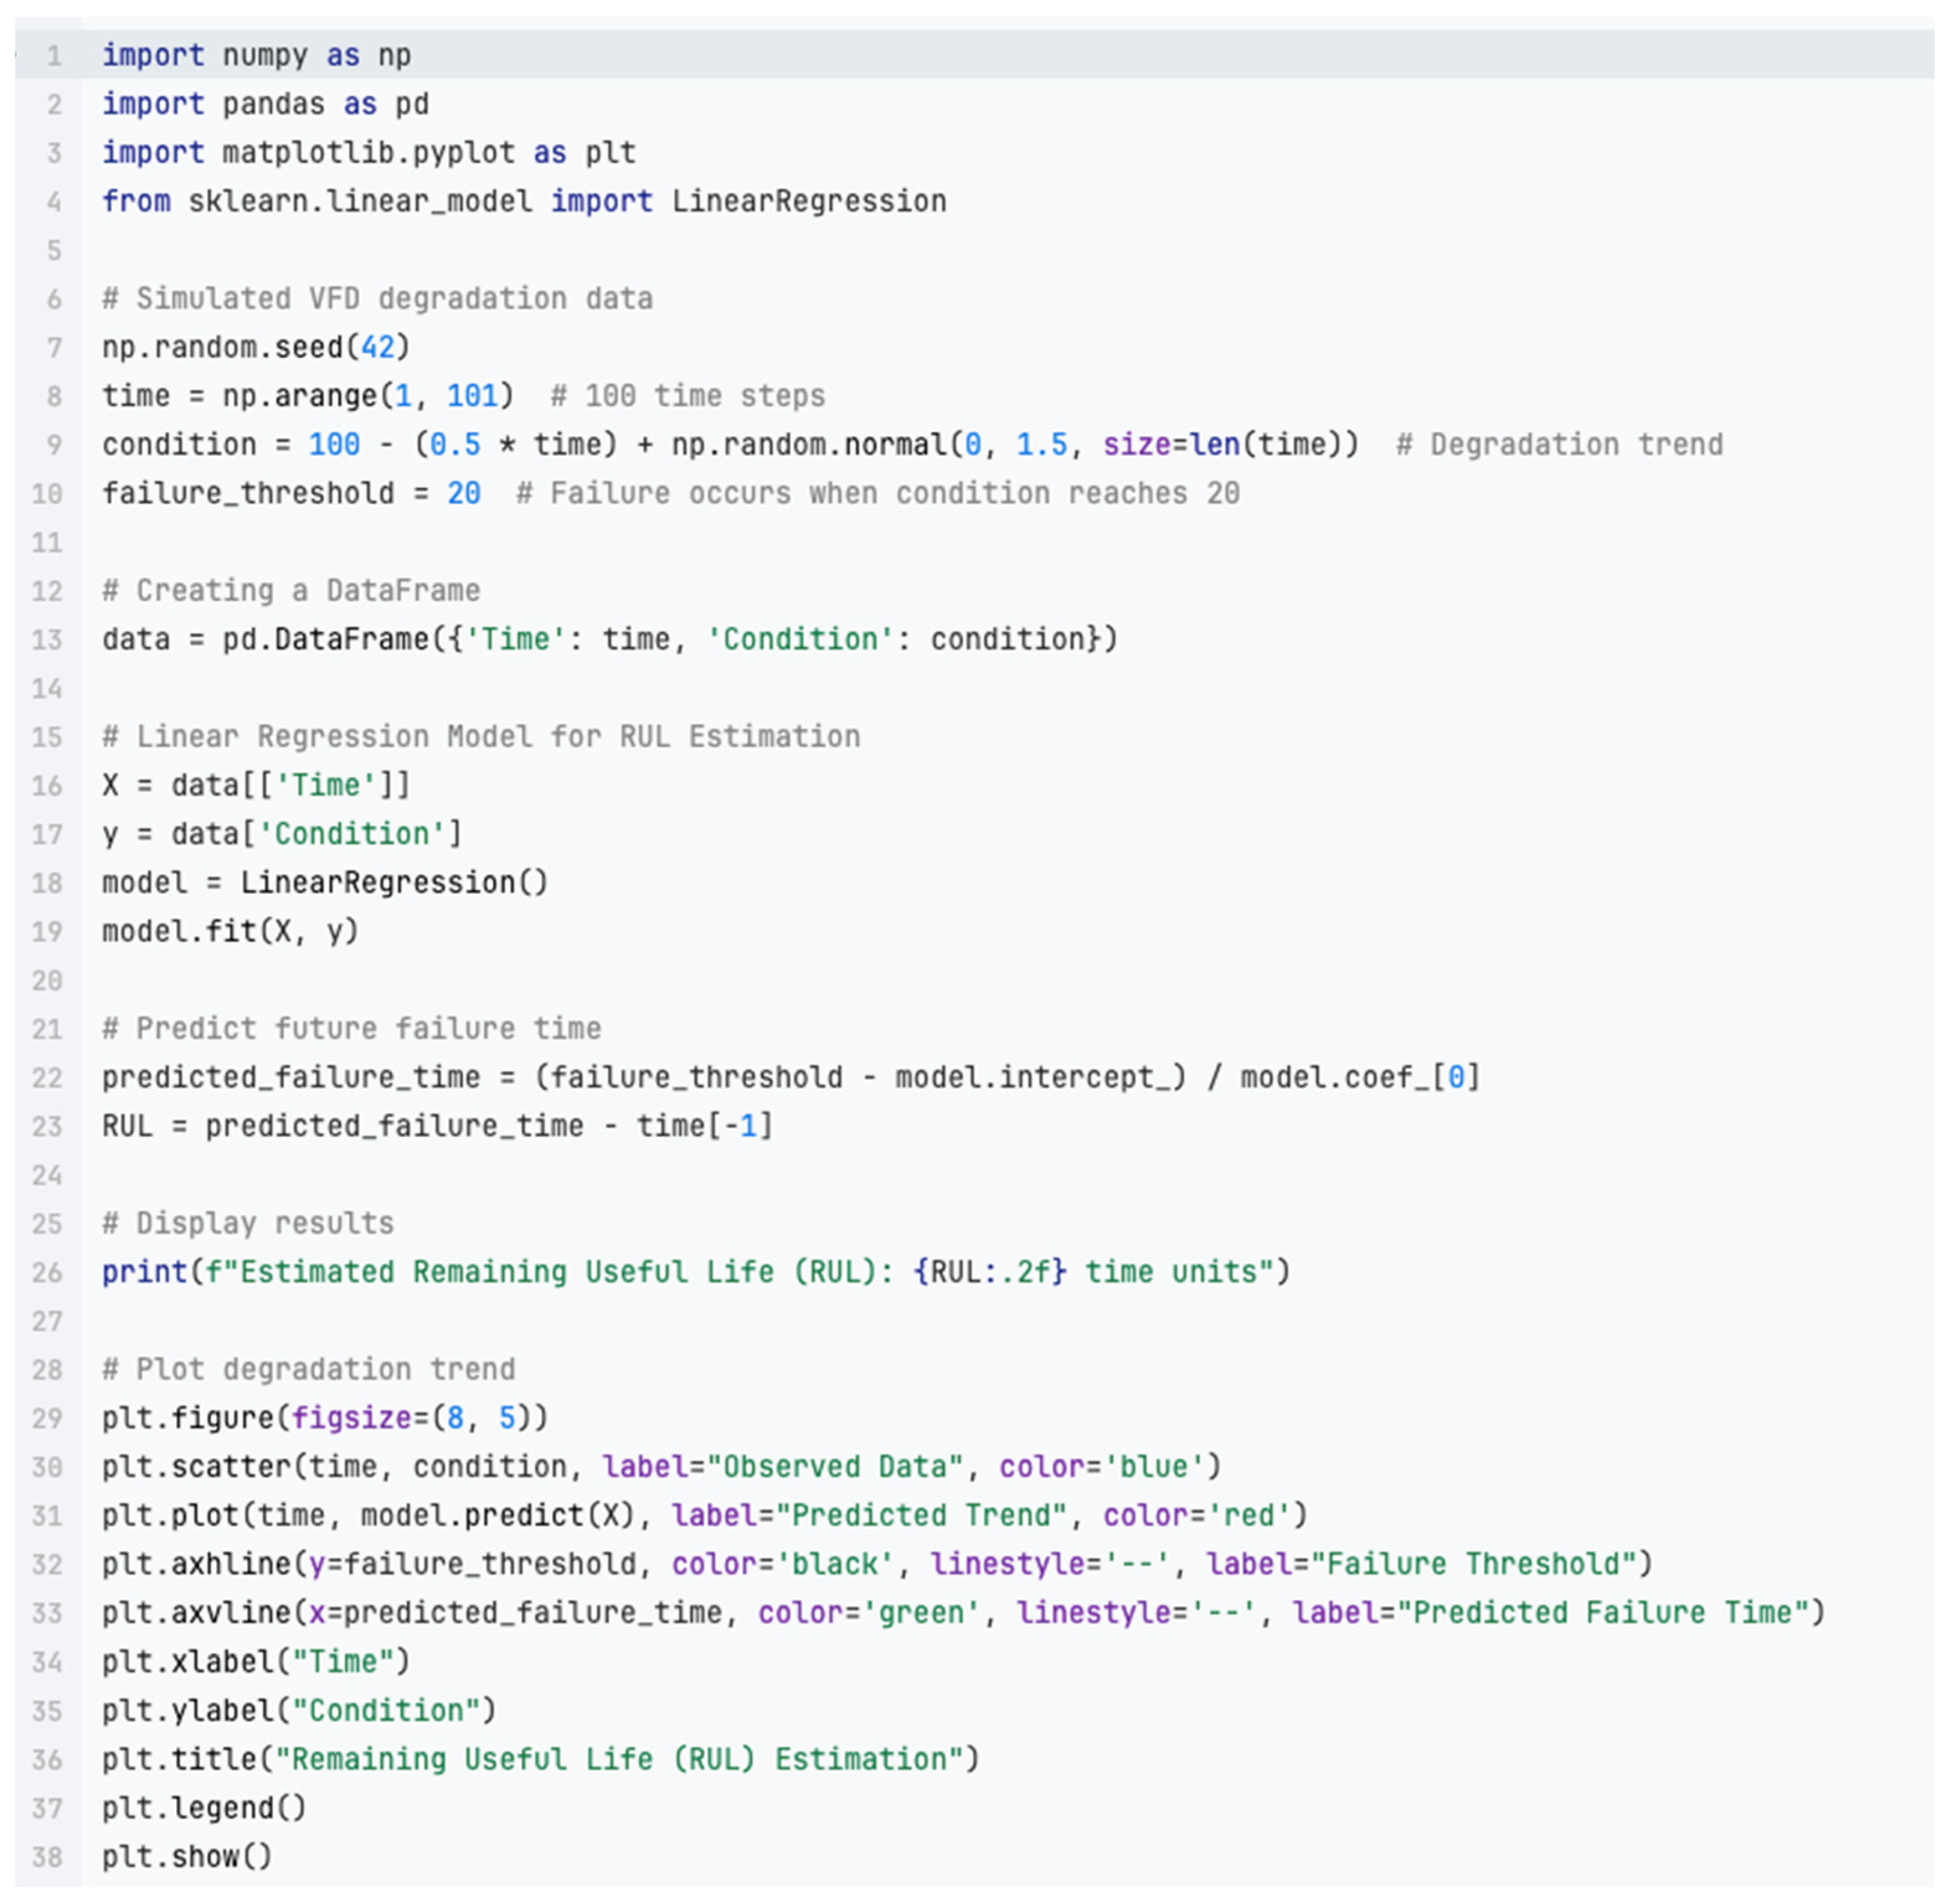Click the model.fit(X, y) call
The image size is (1949, 1904).
(x=230, y=932)
